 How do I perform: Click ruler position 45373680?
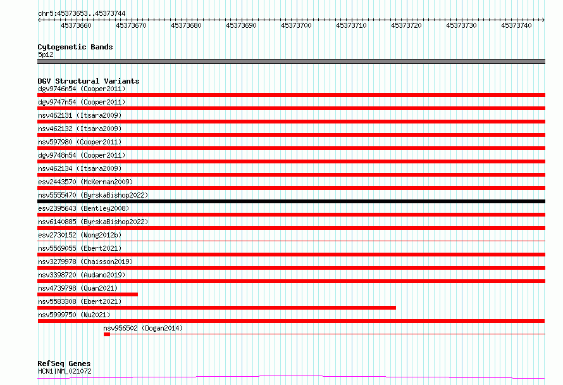(x=186, y=25)
